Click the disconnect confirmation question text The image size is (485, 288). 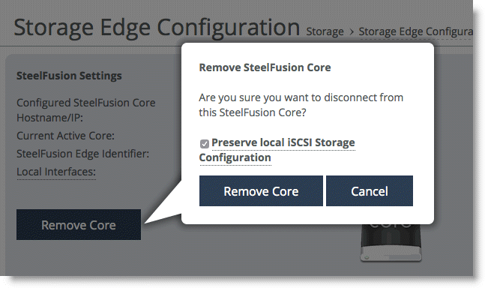pyautogui.click(x=301, y=105)
